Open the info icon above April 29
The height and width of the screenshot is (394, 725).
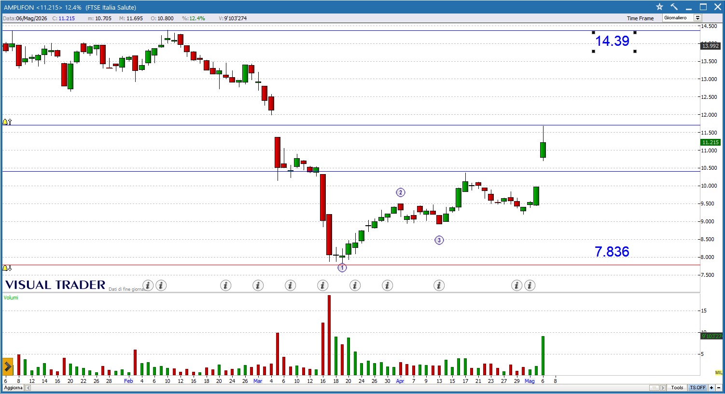tap(516, 285)
